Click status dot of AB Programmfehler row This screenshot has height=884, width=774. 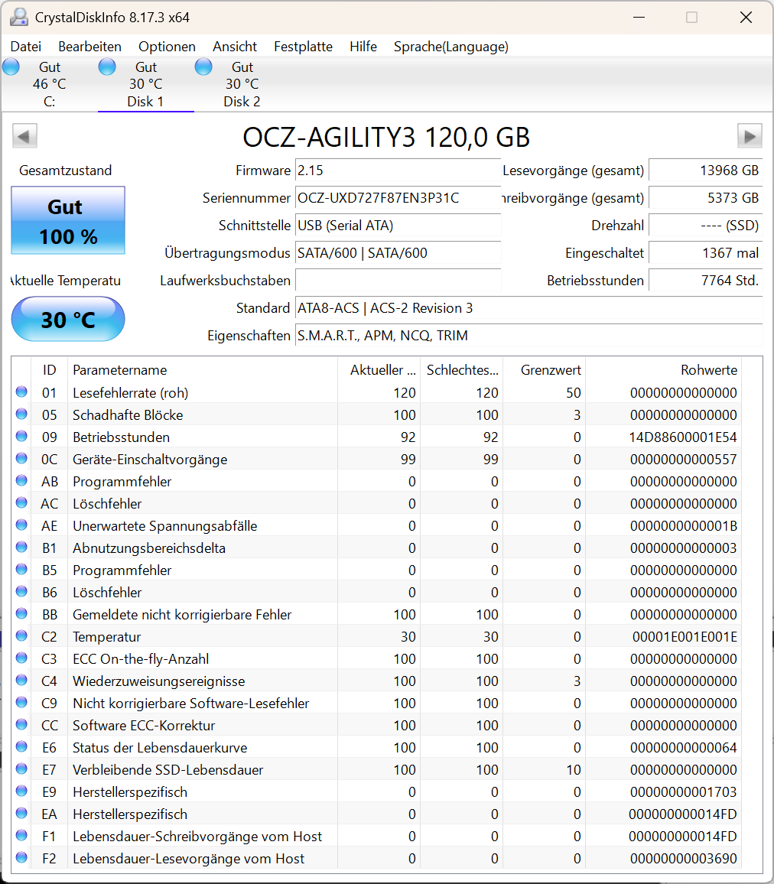[21, 480]
